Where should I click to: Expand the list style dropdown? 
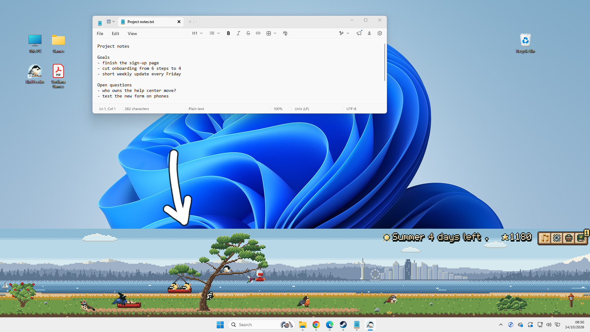[x=214, y=33]
